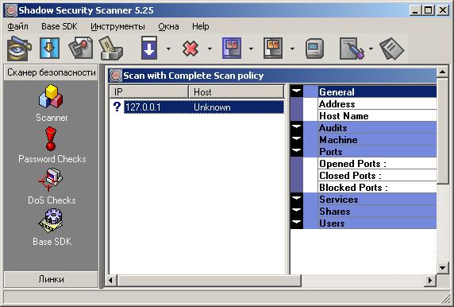Click the vertical scrollbar up arrow
The image size is (454, 307).
pos(442,72)
